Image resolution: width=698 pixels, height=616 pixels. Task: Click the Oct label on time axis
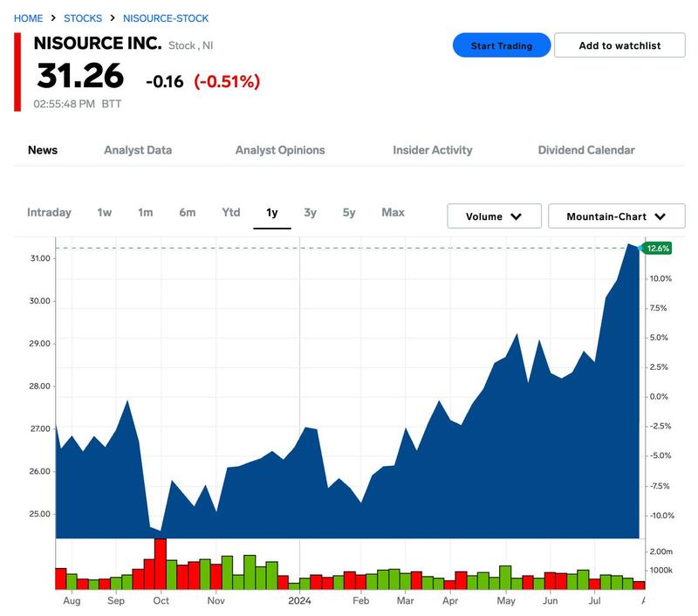click(161, 600)
